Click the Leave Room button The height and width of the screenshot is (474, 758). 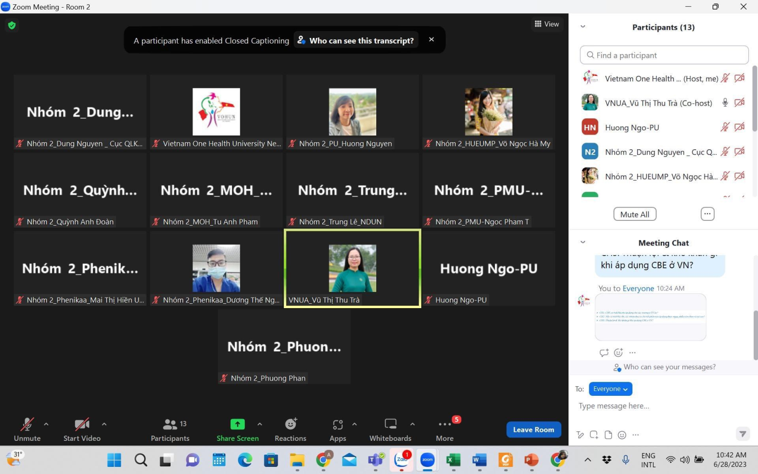[533, 429]
